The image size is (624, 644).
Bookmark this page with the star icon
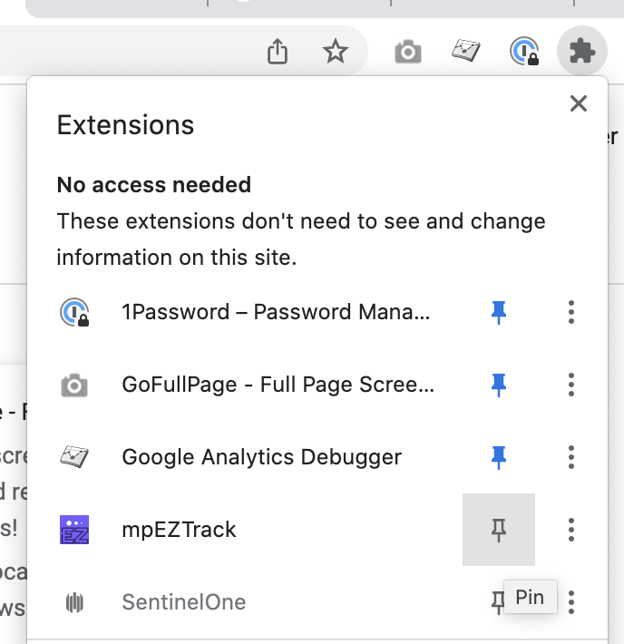336,52
